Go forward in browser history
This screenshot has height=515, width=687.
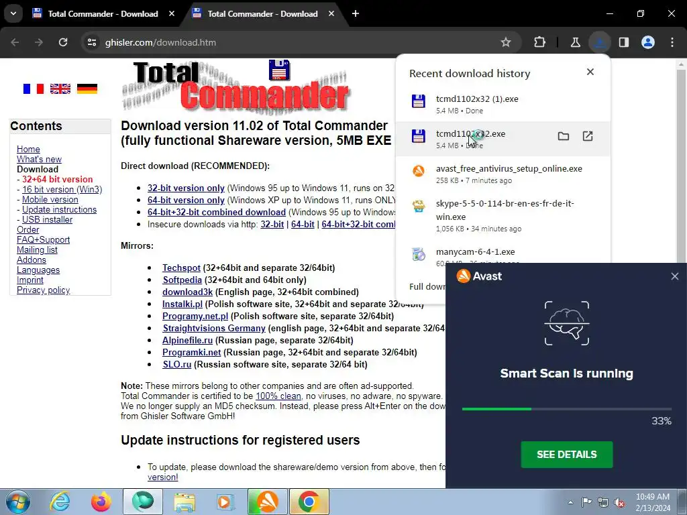coord(39,42)
